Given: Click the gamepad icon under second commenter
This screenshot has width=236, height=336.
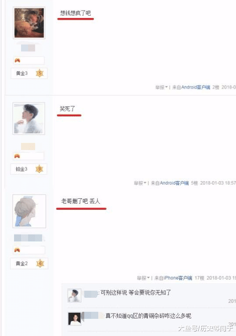Looking at the screenshot, I should (x=17, y=156).
